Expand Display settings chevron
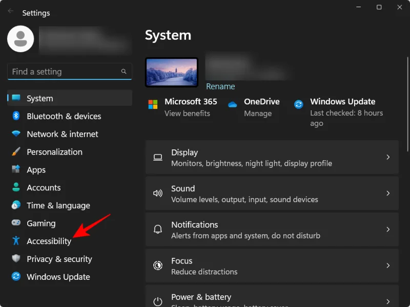 point(388,157)
